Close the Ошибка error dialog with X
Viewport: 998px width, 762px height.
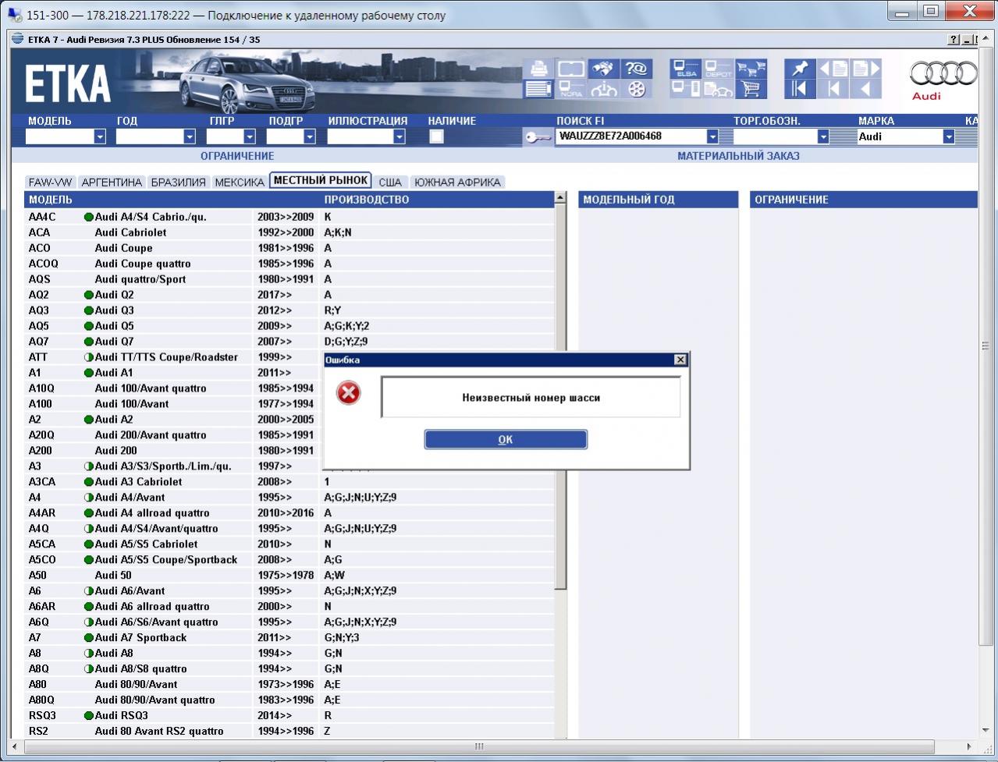point(680,360)
